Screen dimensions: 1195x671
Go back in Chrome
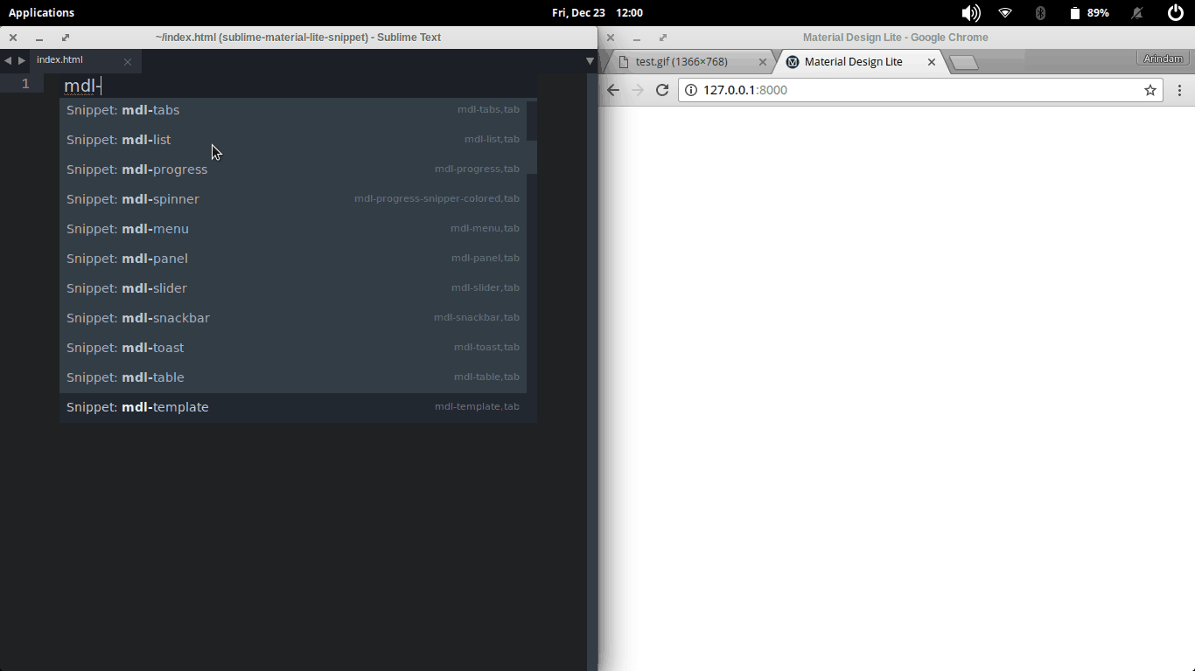613,90
